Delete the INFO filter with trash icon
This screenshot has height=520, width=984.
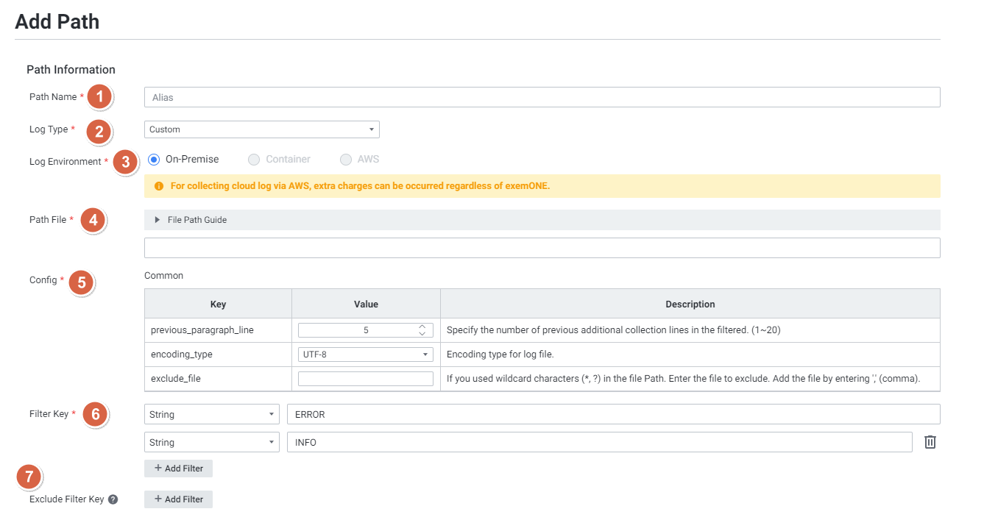coord(930,442)
